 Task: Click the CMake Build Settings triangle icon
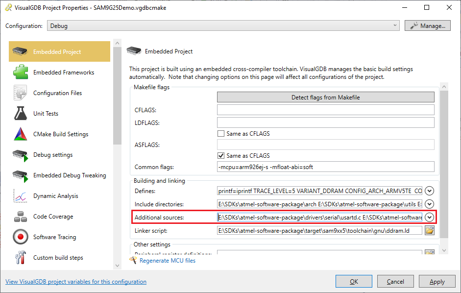coord(20,134)
